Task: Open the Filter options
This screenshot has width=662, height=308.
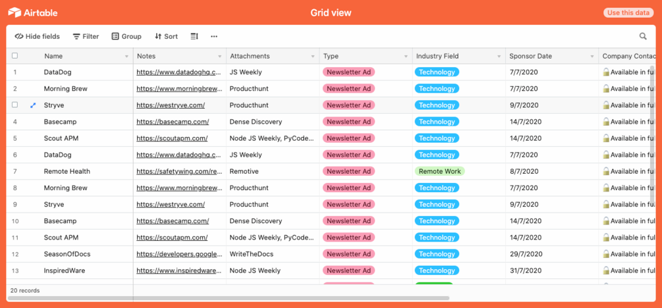Action: pyautogui.click(x=86, y=36)
